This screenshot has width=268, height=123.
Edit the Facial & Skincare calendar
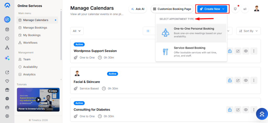click(238, 80)
